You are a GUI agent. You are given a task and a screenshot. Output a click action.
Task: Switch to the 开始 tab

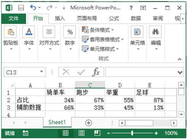point(38,19)
